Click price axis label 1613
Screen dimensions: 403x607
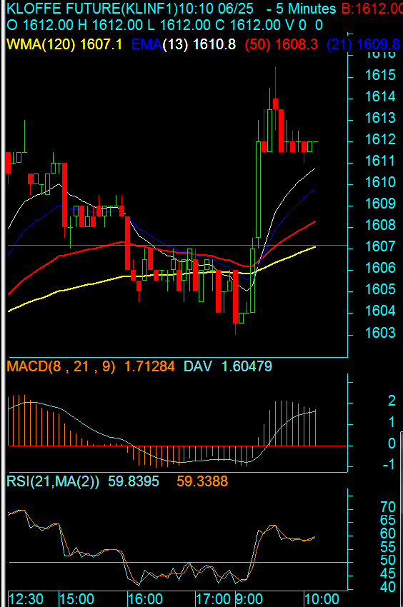point(381,118)
